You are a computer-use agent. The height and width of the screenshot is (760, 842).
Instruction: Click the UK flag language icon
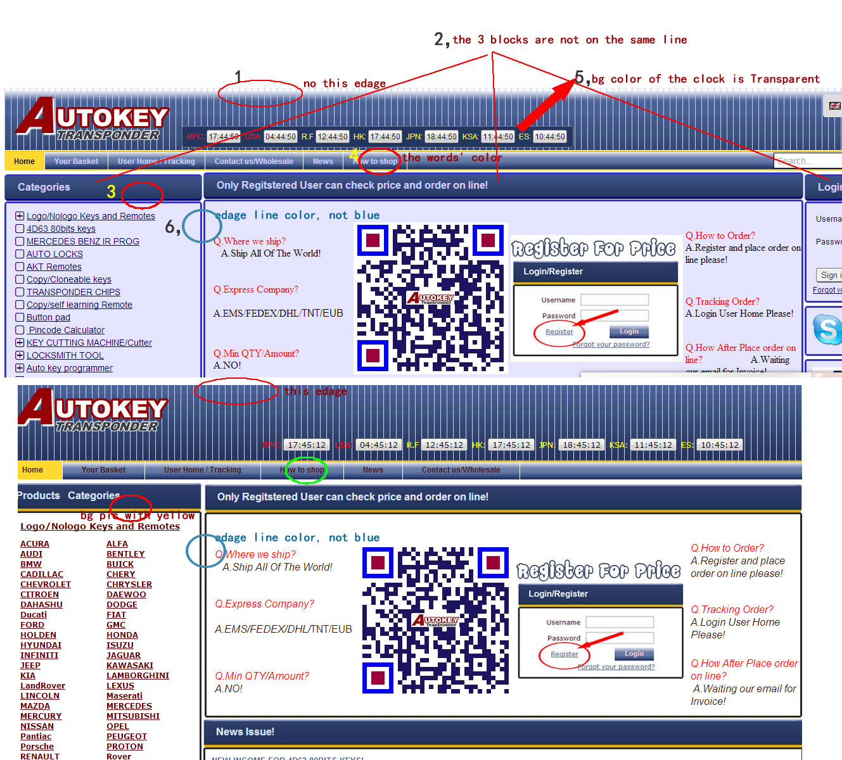[x=834, y=106]
